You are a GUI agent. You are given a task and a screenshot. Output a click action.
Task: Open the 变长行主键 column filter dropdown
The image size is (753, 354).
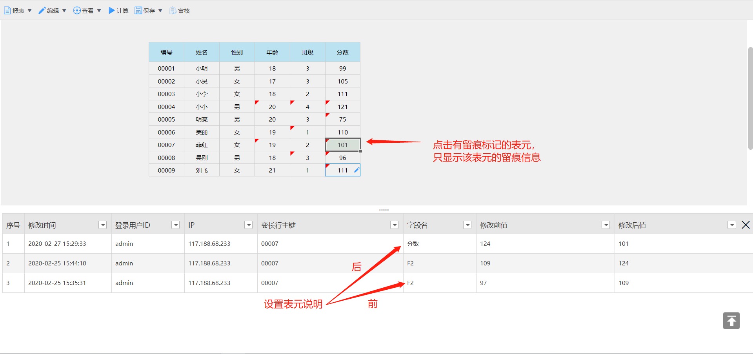[395, 225]
